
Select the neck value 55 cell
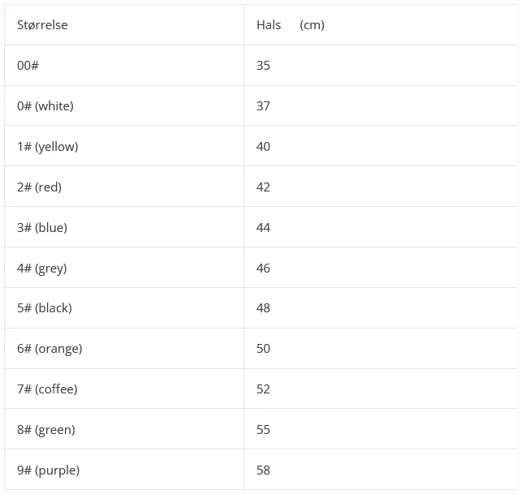click(264, 430)
